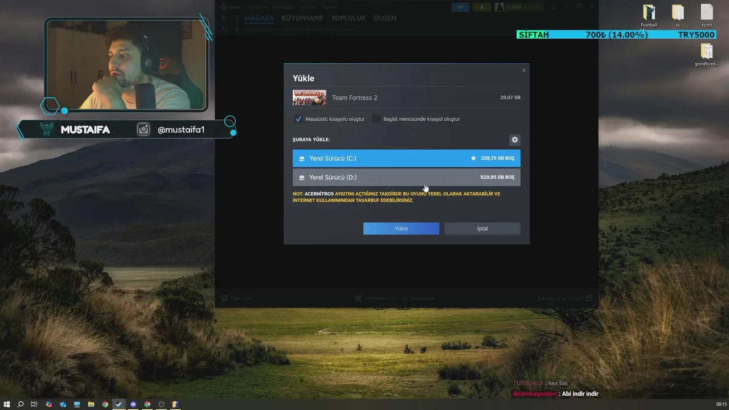Click Steam announcements megaphone button
The height and width of the screenshot is (410, 729).
(x=460, y=7)
